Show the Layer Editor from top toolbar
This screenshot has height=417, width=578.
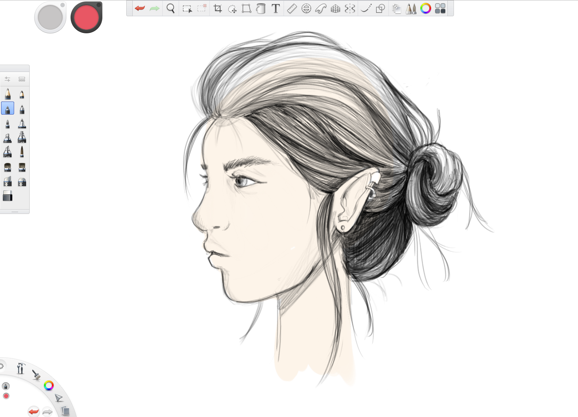396,8
